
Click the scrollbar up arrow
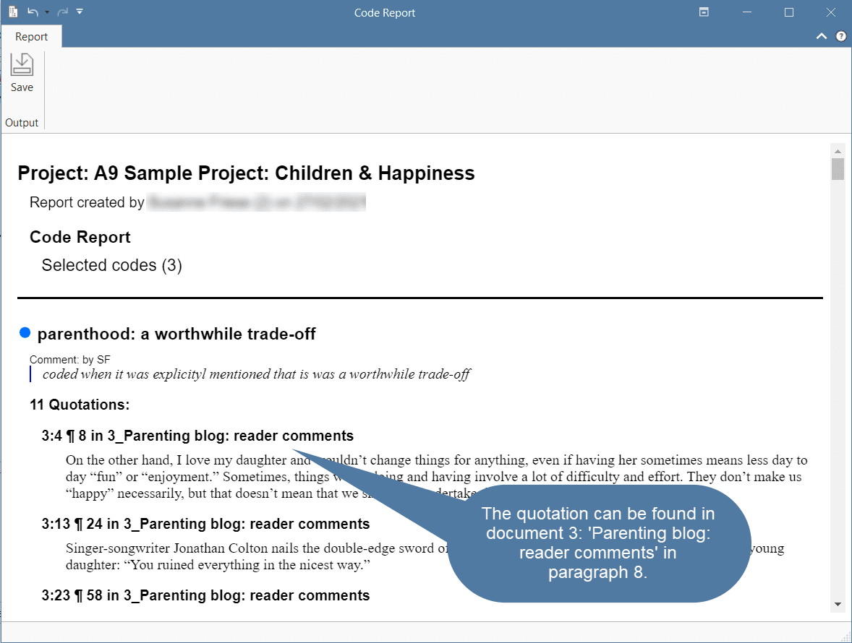pyautogui.click(x=838, y=152)
